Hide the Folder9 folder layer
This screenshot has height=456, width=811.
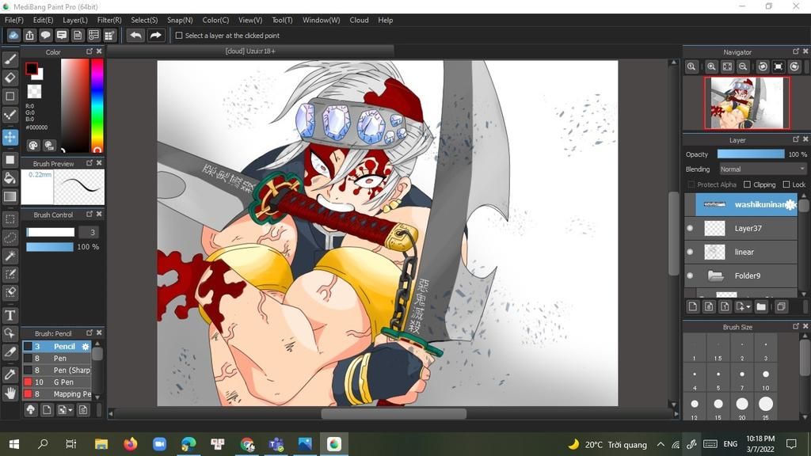pyautogui.click(x=690, y=275)
